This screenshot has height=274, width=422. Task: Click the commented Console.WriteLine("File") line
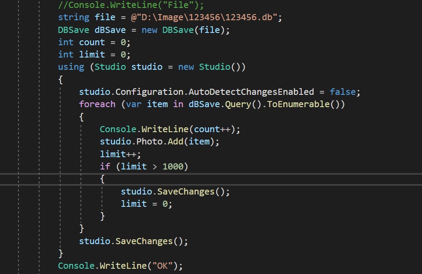point(131,5)
